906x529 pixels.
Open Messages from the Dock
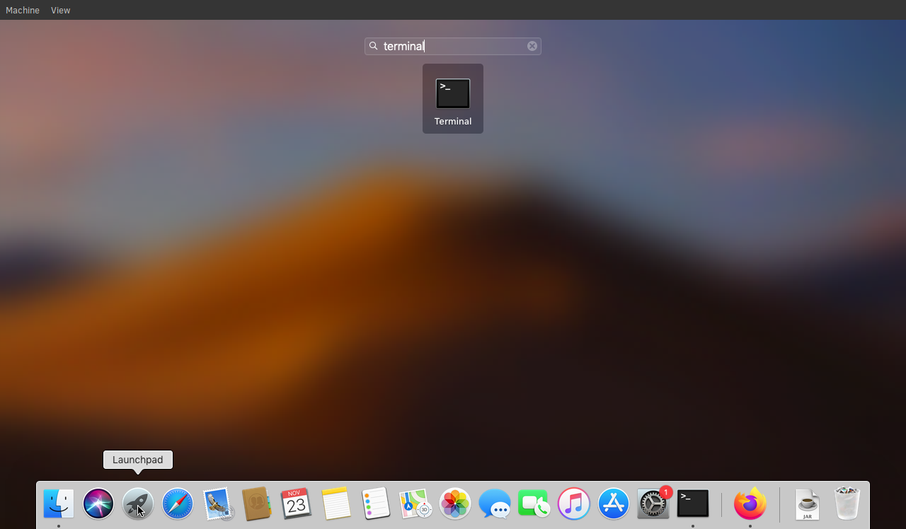click(x=495, y=504)
